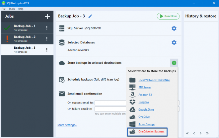This screenshot has width=219, height=138.
Task: Click the Selected Databases cylinder icon
Action: (x=62, y=42)
